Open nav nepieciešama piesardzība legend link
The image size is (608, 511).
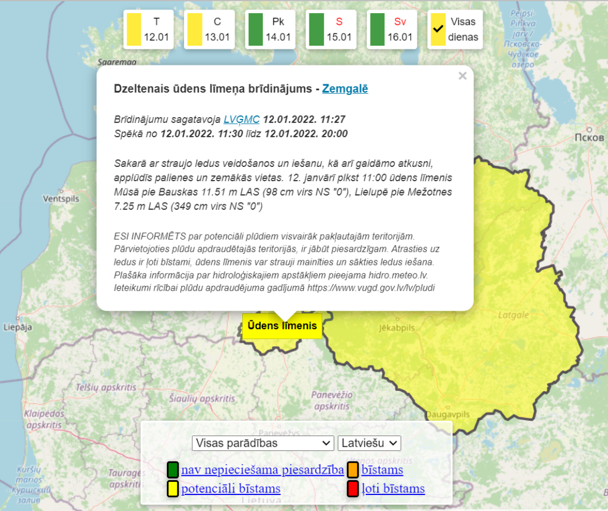pyautogui.click(x=262, y=470)
